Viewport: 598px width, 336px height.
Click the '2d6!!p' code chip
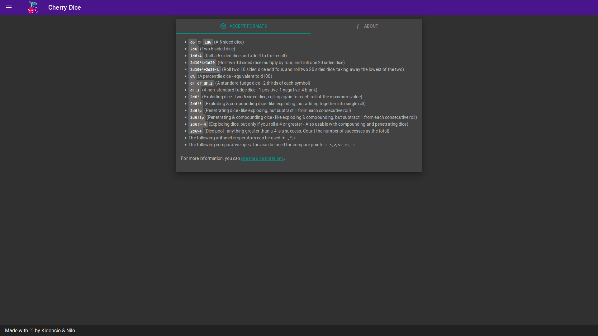point(197,117)
